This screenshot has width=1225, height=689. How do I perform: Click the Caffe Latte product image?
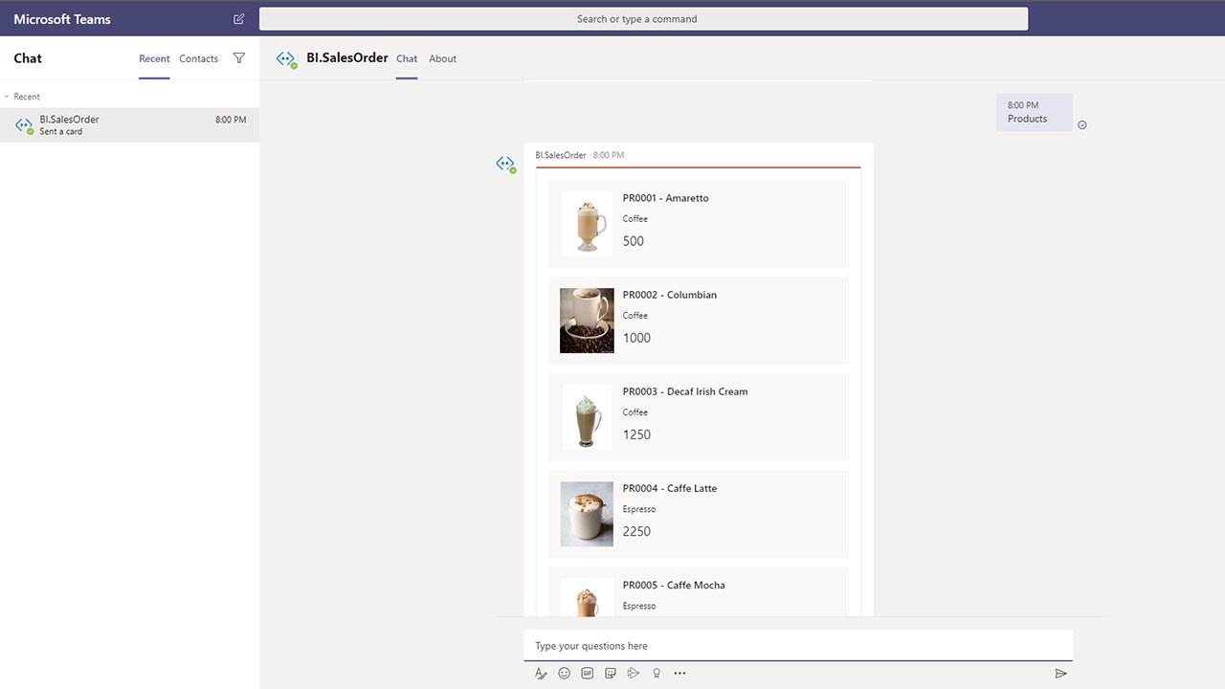coord(587,514)
